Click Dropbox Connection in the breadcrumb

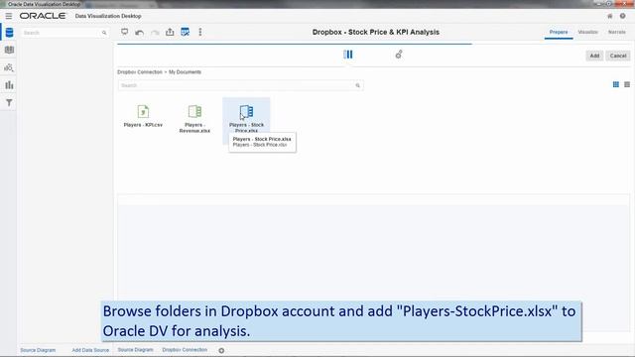(140, 72)
